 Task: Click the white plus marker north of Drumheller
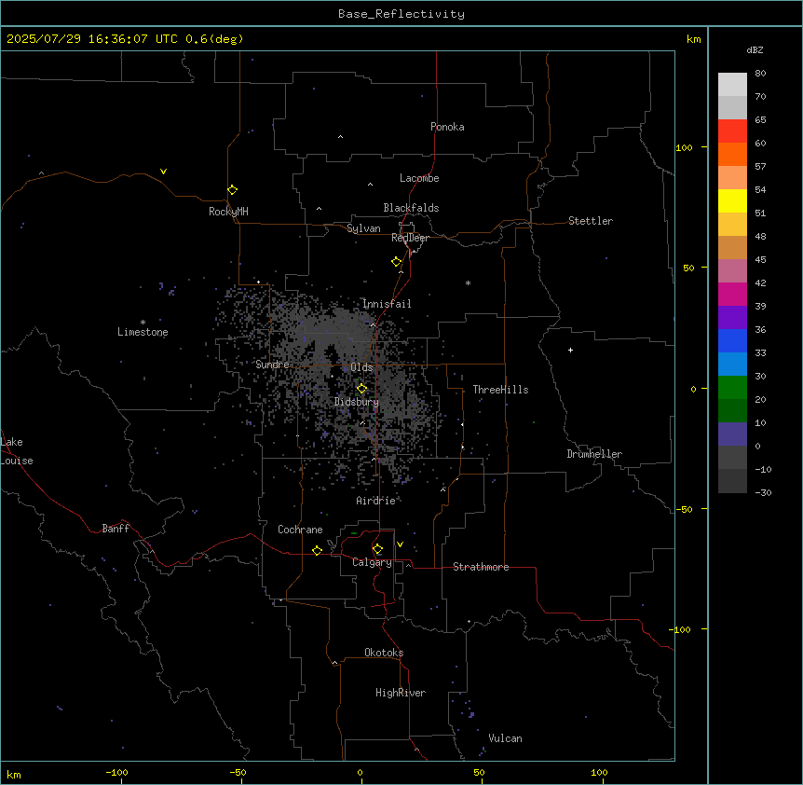coord(570,350)
